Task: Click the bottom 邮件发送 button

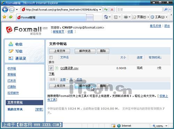Action: tap(85, 86)
